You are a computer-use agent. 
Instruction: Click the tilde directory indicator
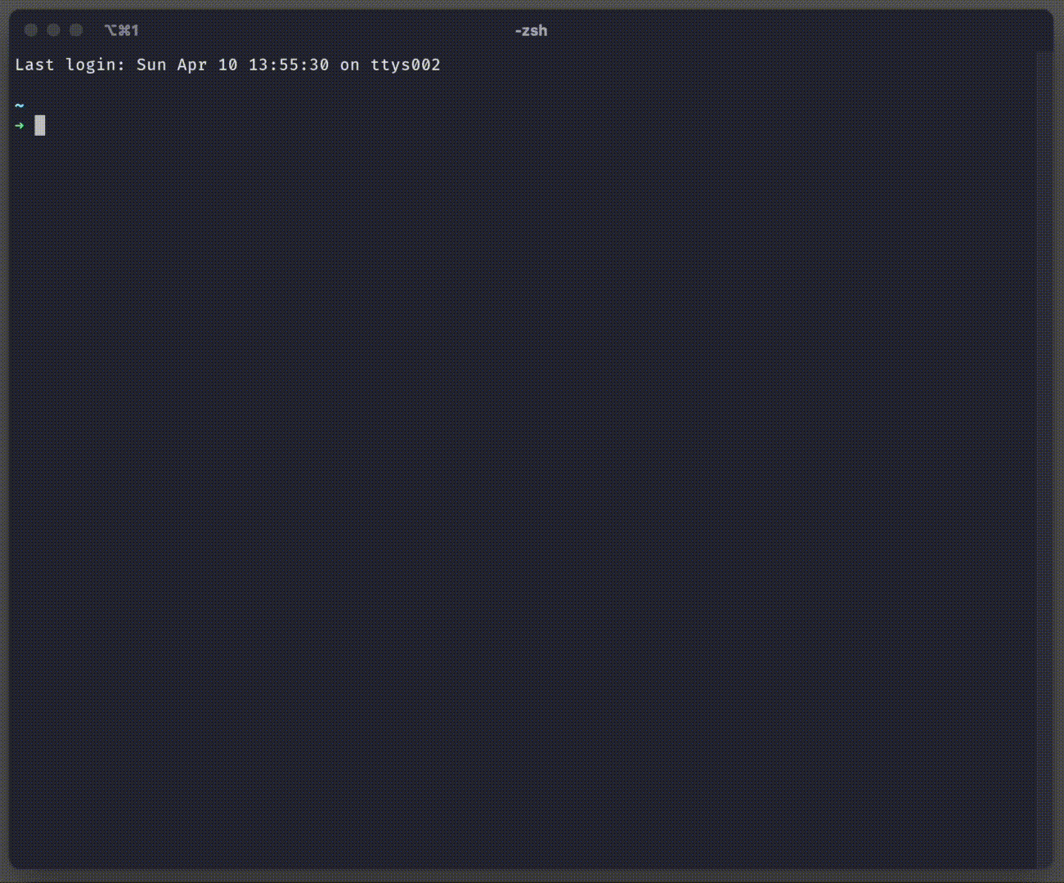[20, 105]
